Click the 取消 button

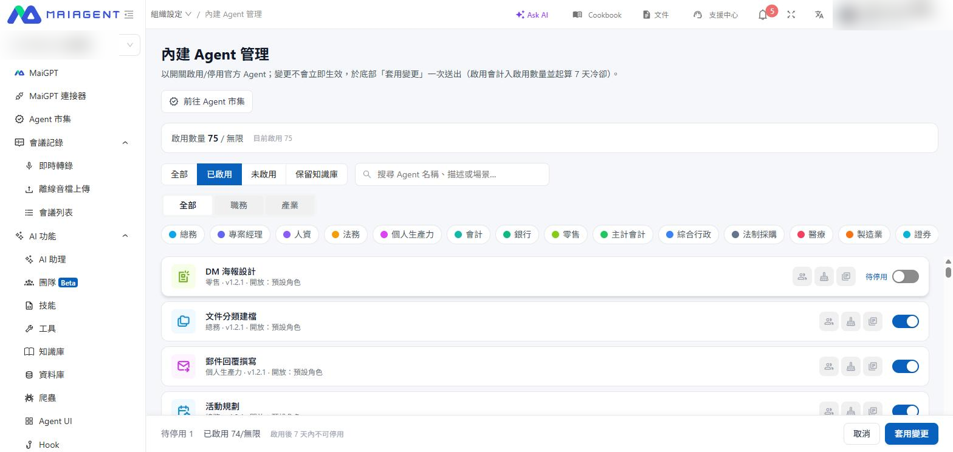coord(862,434)
